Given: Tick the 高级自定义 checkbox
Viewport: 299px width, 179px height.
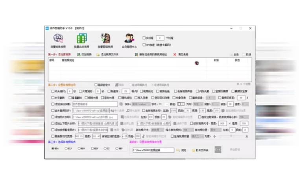Looking at the screenshot, I should 96,85.
